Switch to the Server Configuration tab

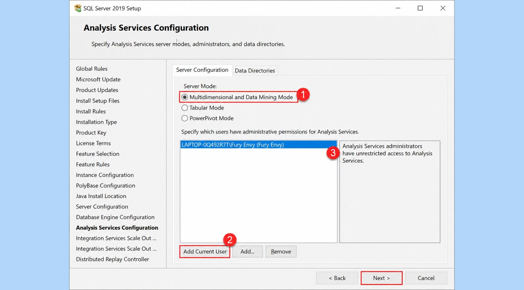pyautogui.click(x=202, y=70)
